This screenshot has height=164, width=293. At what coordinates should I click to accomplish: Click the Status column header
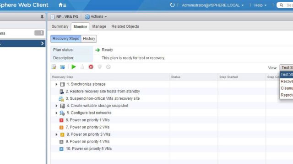click(194, 77)
